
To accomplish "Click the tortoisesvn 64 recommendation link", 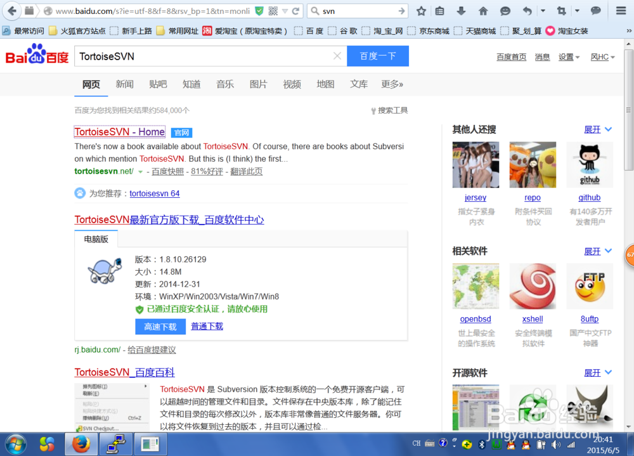I will point(155,193).
